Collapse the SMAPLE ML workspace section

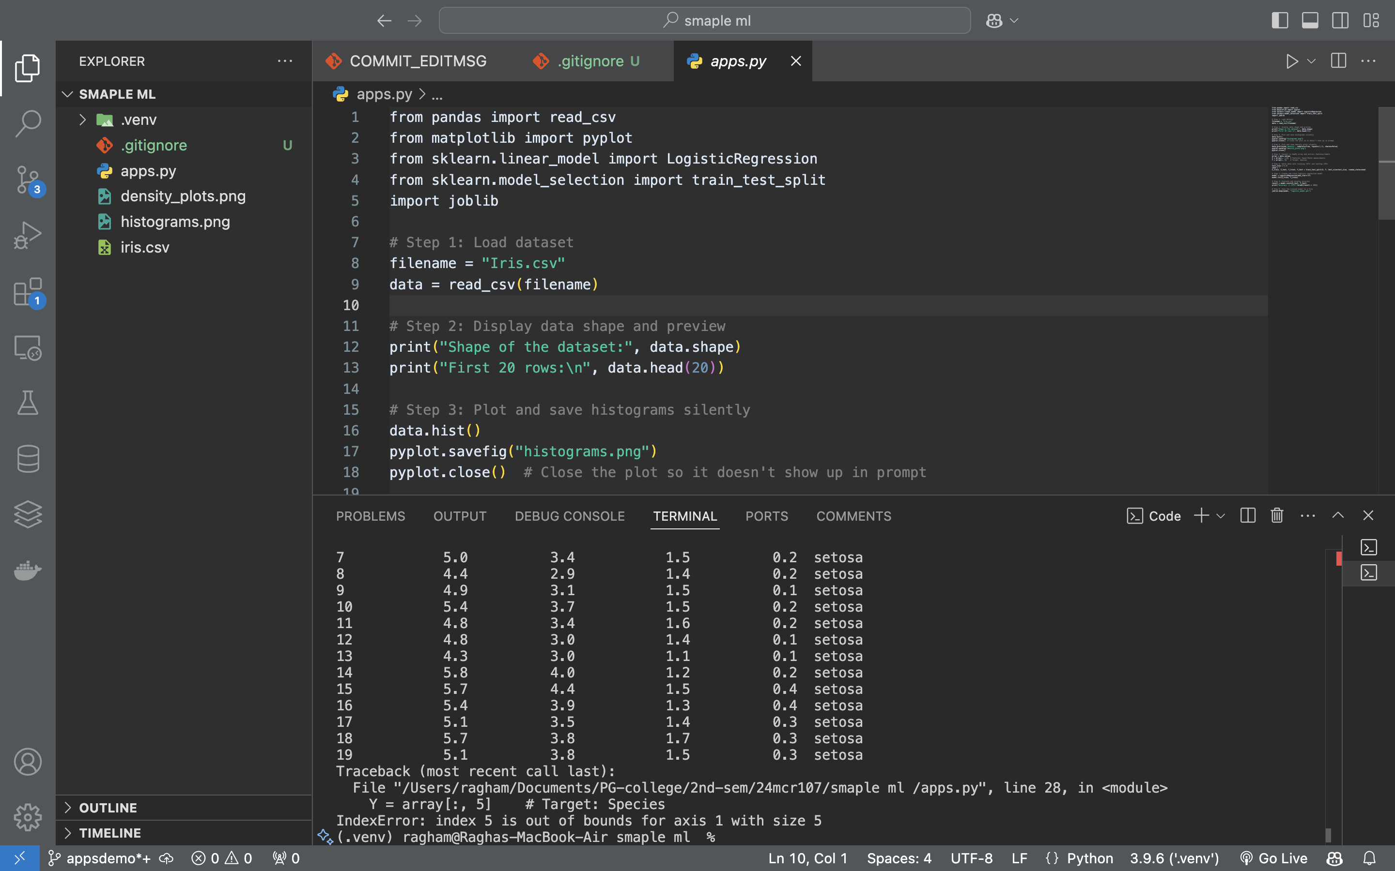point(184,94)
